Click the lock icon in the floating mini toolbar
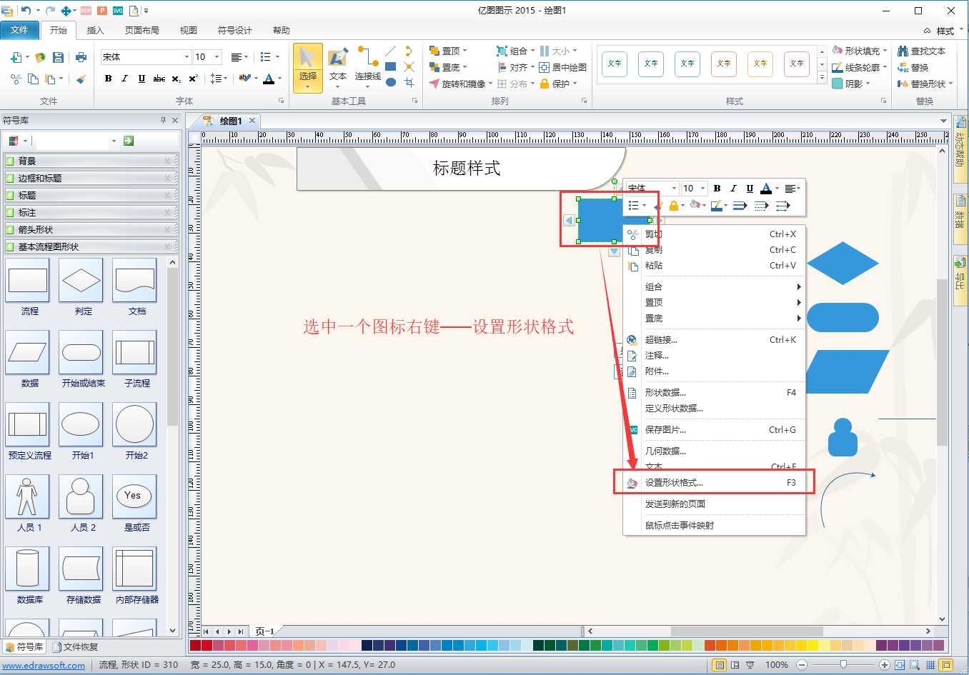Viewport: 969px width, 675px height. point(673,206)
